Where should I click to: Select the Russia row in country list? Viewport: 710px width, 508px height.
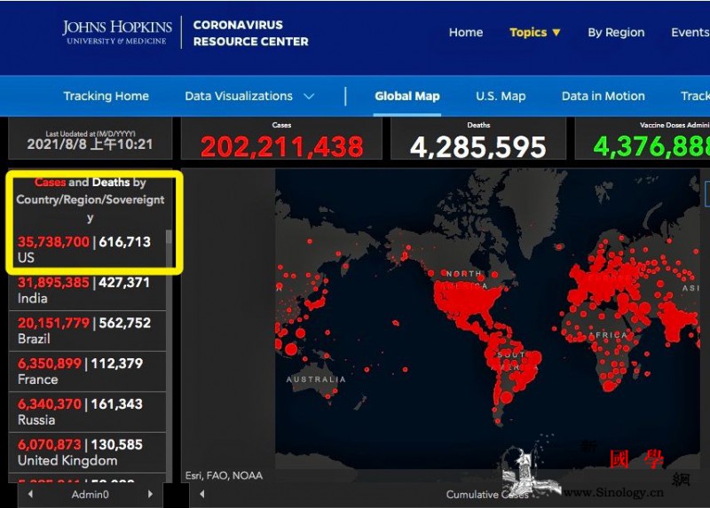point(87,411)
